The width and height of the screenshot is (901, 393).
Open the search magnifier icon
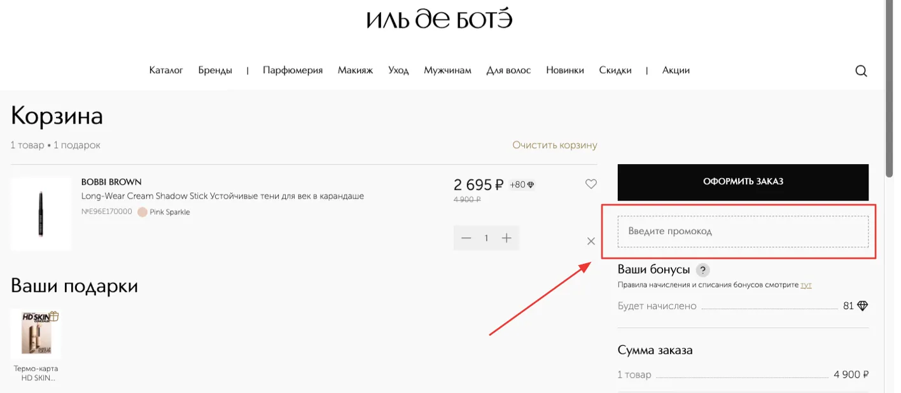861,71
